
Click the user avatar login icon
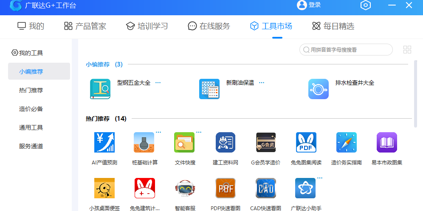click(302, 5)
